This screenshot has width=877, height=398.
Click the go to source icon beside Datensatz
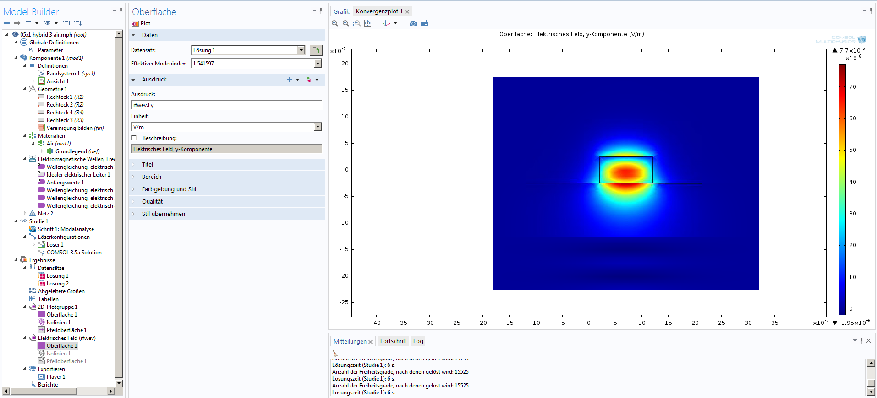tap(316, 50)
